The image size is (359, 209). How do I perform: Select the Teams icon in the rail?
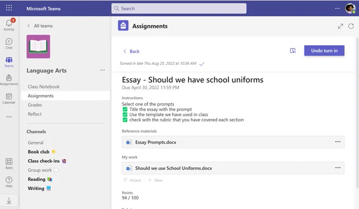point(9,62)
